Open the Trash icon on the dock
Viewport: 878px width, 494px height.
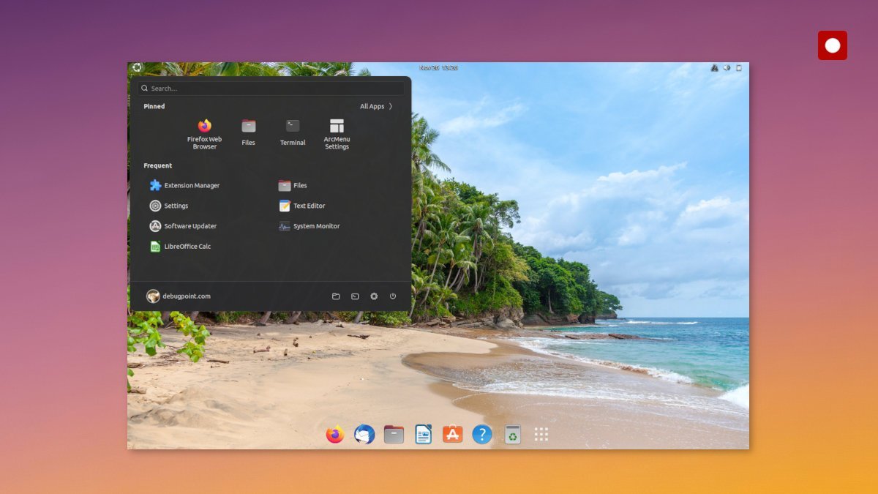coord(512,434)
